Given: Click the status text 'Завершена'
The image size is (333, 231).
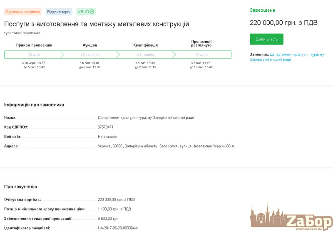Looking at the screenshot, I should (x=262, y=10).
